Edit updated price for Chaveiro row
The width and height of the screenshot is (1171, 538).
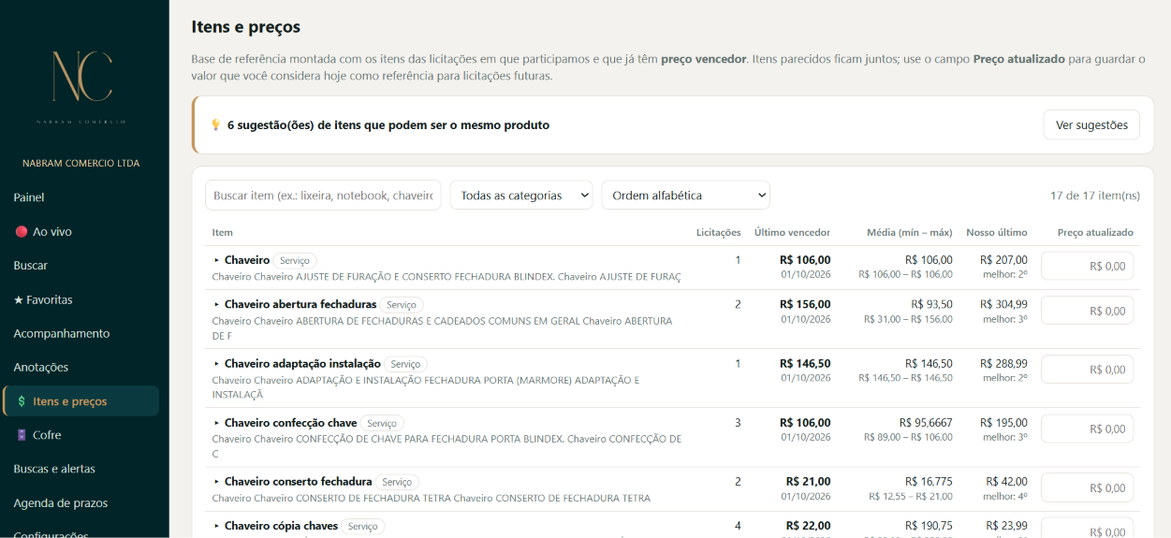[1087, 266]
